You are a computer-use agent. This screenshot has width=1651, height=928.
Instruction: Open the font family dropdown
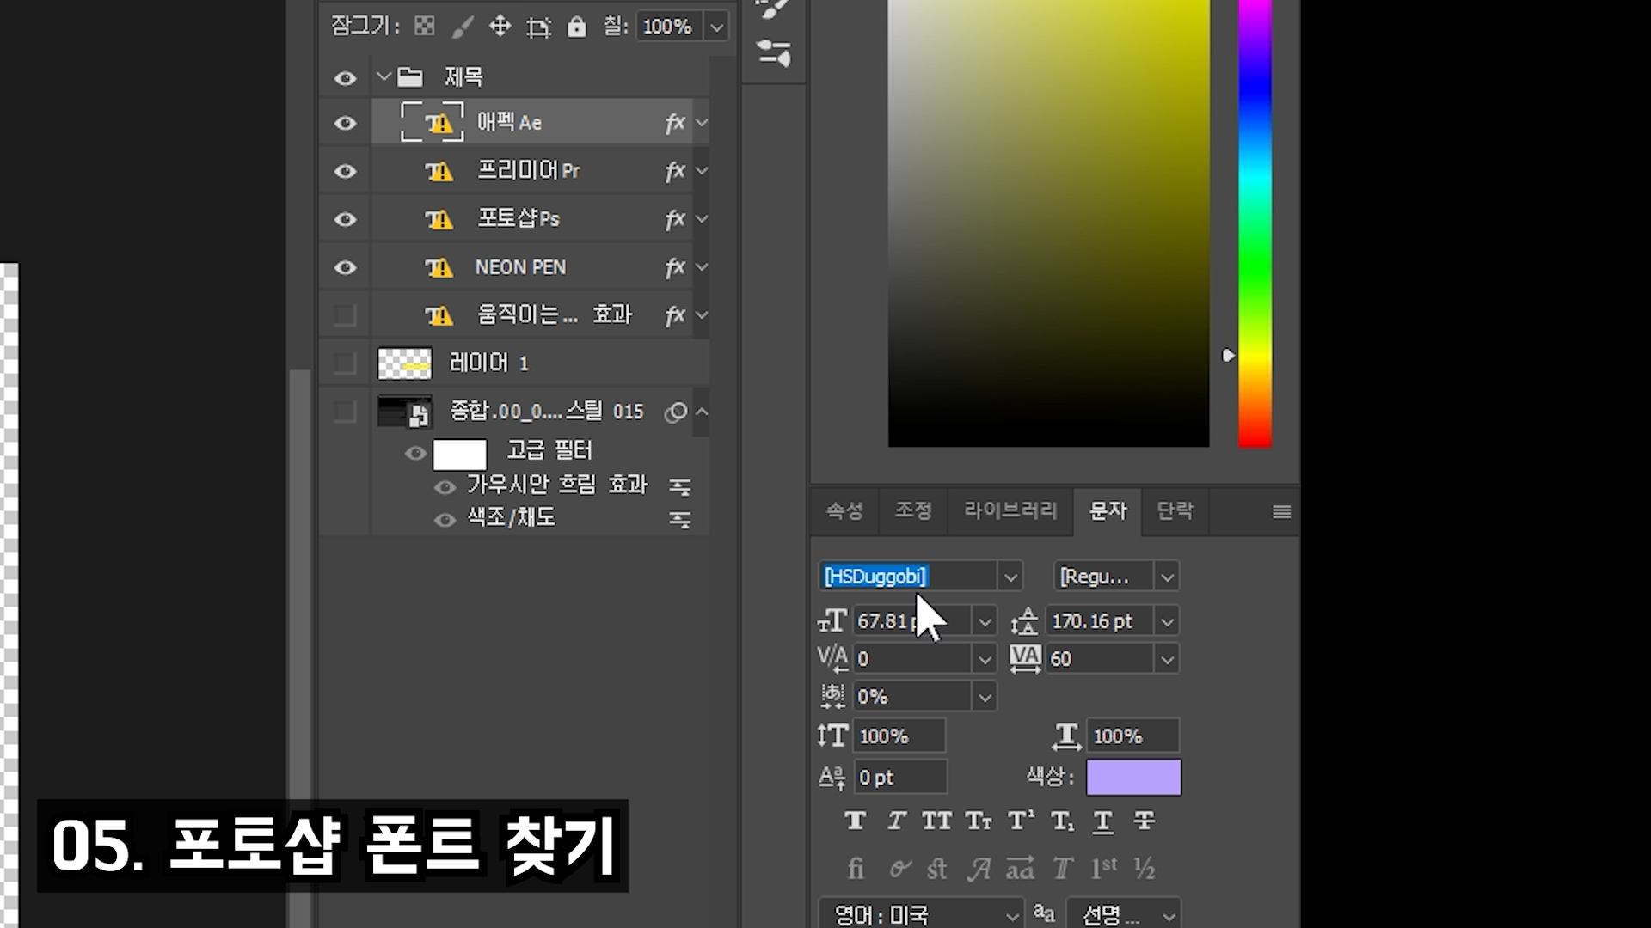(1010, 577)
